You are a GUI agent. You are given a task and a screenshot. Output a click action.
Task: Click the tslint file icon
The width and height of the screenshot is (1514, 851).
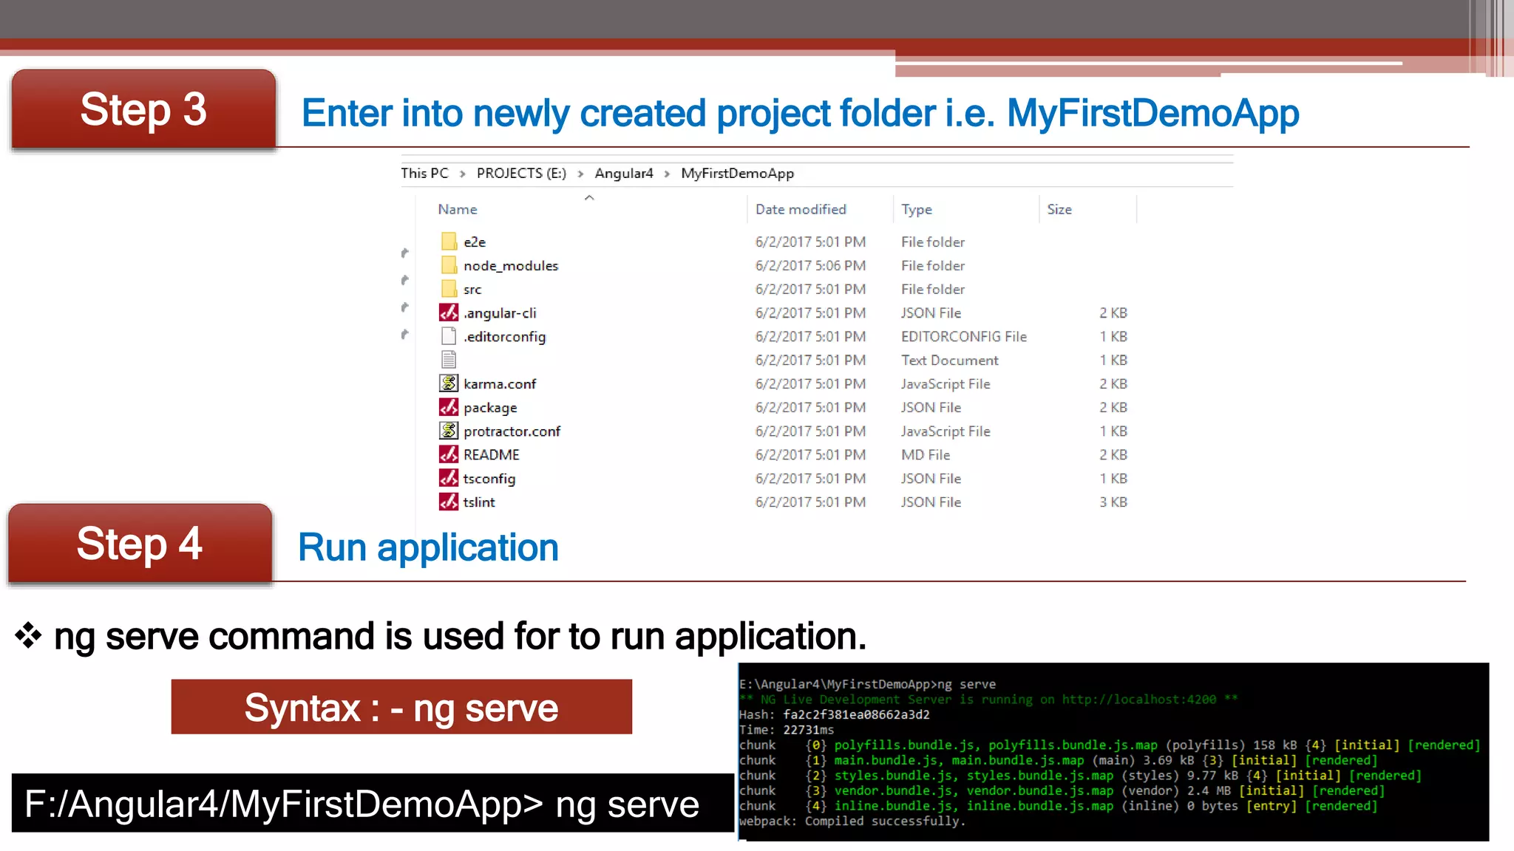coord(449,502)
